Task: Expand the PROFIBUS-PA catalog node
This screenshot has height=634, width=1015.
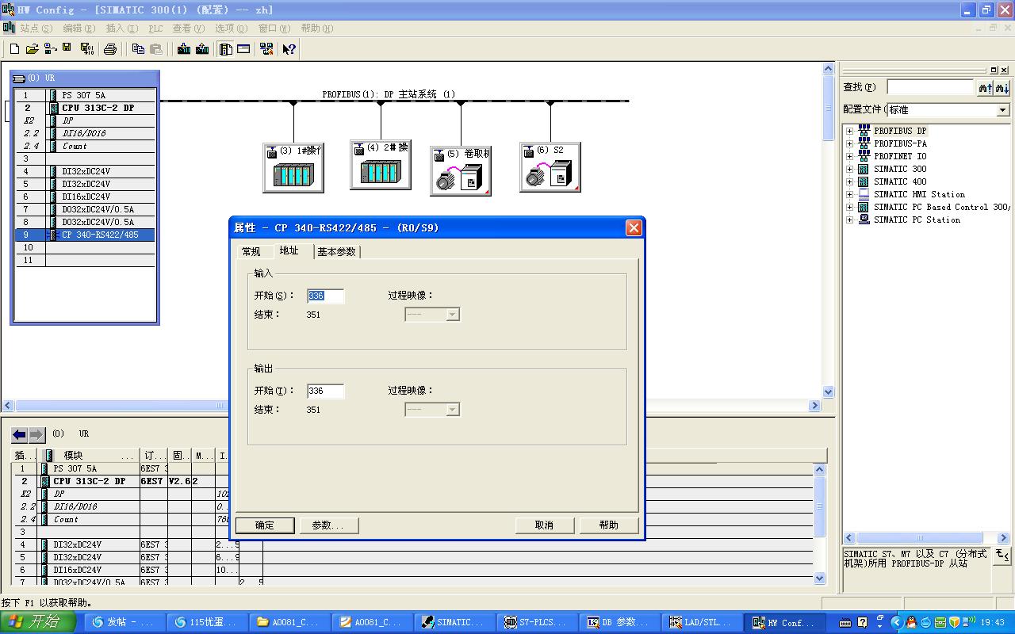Action: pyautogui.click(x=849, y=143)
